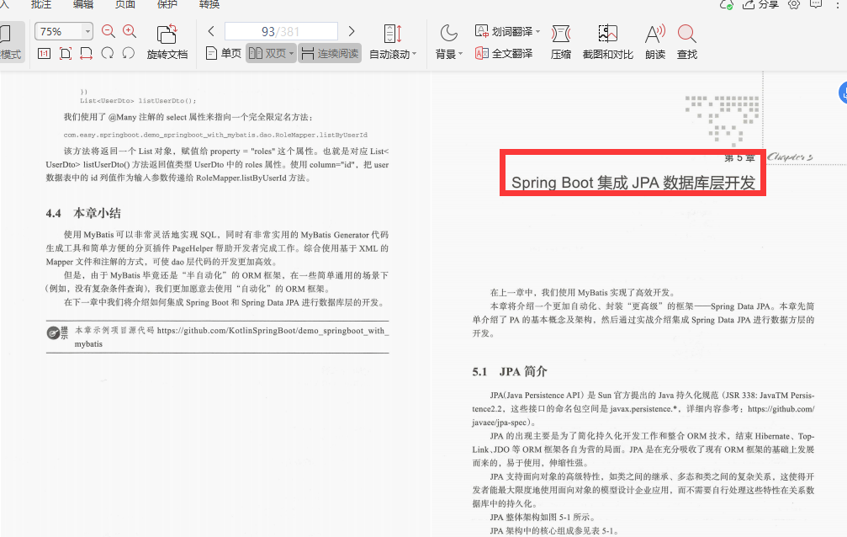This screenshot has width=847, height=537.
Task: Open the 编辑 edit tab
Action: tap(83, 4)
